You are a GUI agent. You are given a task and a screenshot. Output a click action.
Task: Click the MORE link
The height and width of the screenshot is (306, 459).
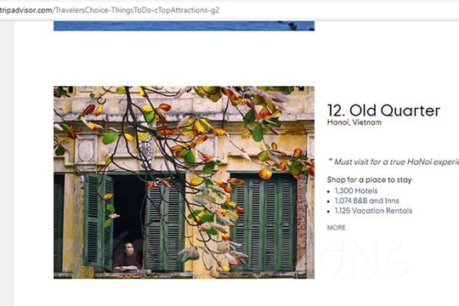point(337,228)
